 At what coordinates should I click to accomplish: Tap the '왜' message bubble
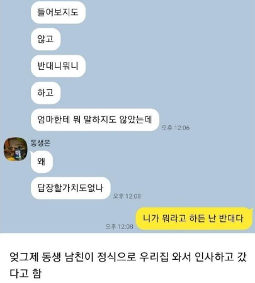point(42,162)
